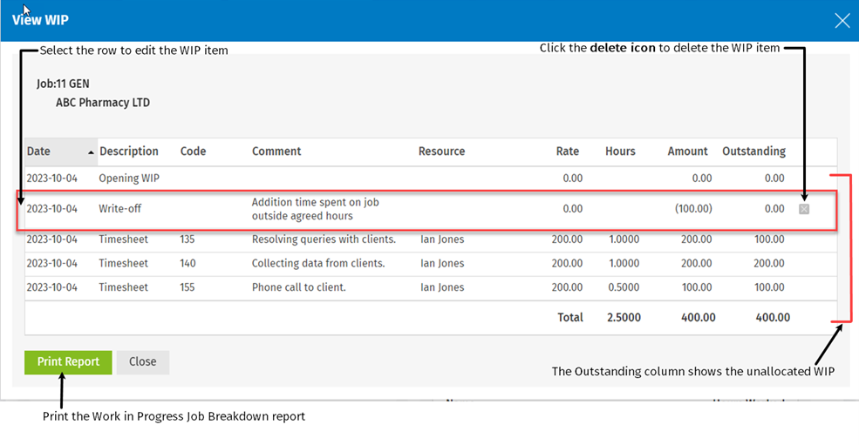Select the Timesheet row with code 140
The width and height of the screenshot is (859, 445).
click(x=431, y=264)
